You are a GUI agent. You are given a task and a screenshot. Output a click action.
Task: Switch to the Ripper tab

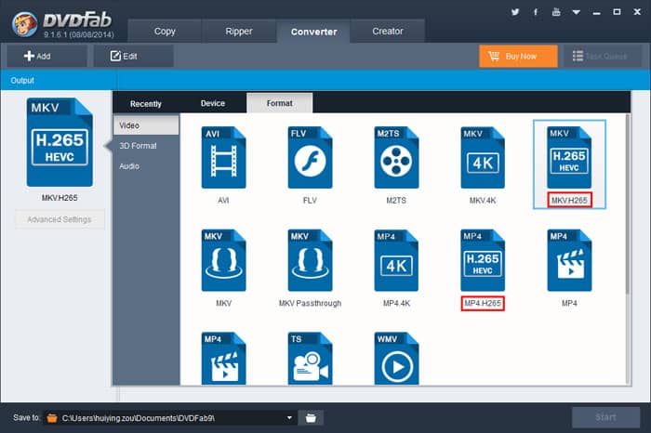pyautogui.click(x=239, y=31)
